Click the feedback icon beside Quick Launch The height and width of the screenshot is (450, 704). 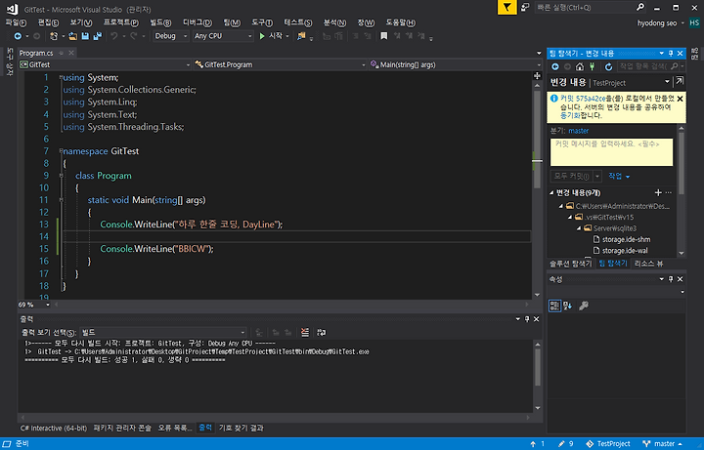point(525,7)
